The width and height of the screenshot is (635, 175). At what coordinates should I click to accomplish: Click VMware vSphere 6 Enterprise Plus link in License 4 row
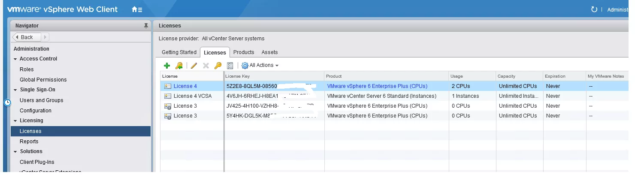pyautogui.click(x=377, y=86)
